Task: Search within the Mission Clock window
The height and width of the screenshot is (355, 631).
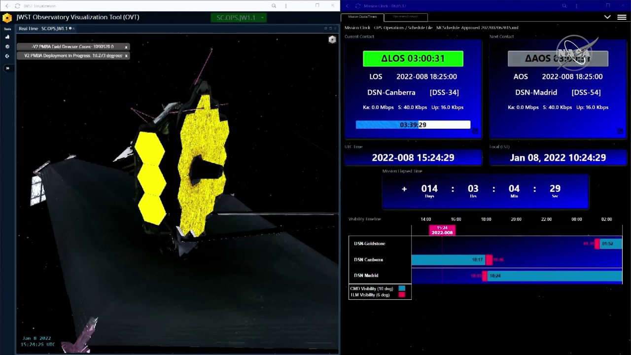Action: coord(565,6)
